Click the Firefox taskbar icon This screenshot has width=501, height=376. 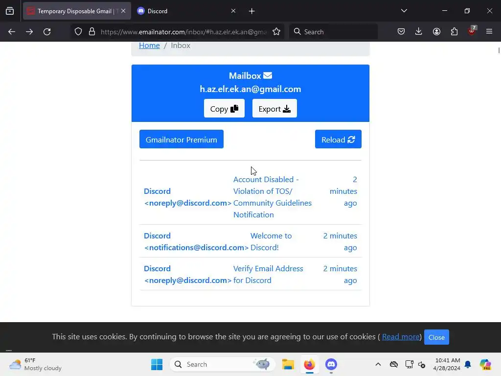309,364
